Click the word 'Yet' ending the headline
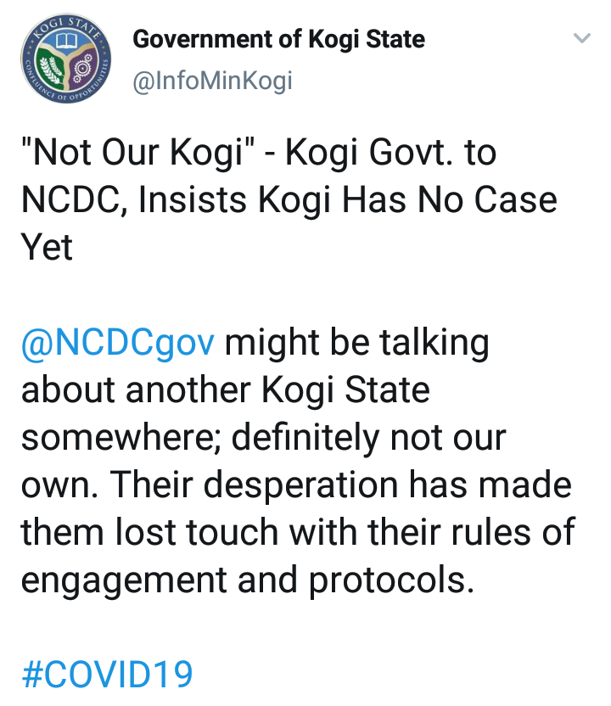Screen dimensions: 611x706 pyautogui.click(x=48, y=247)
